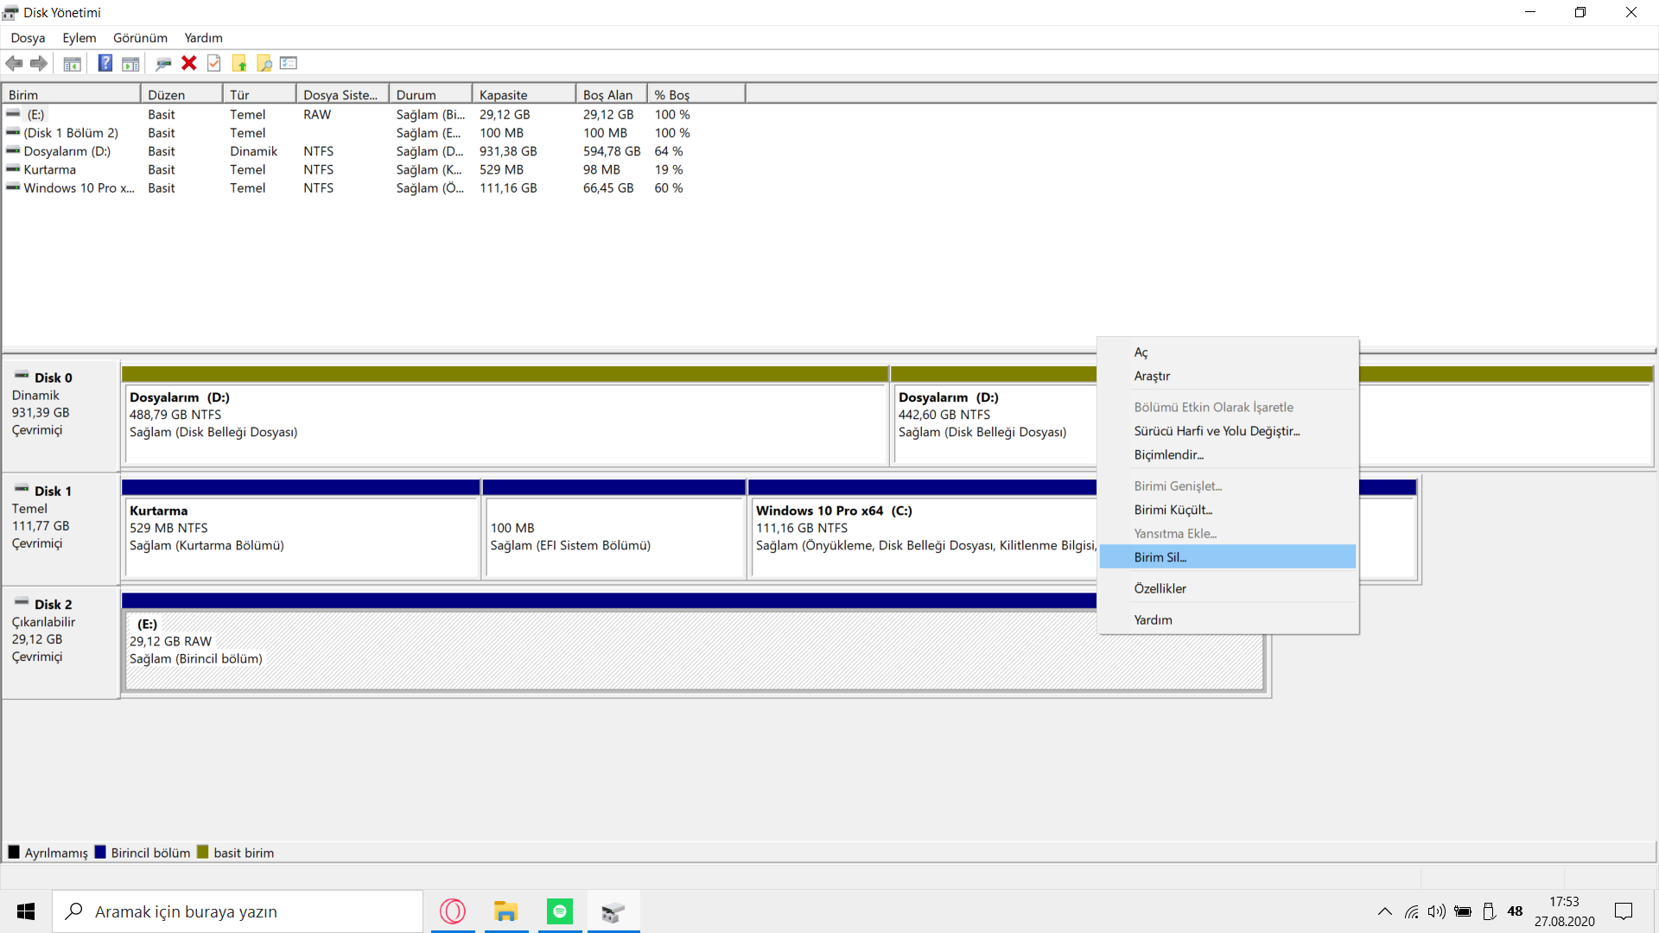The height and width of the screenshot is (933, 1659).
Task: Expand hidden system tray icons chevron
Action: [1384, 911]
